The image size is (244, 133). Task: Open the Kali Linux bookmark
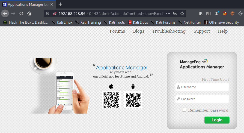point(62,22)
